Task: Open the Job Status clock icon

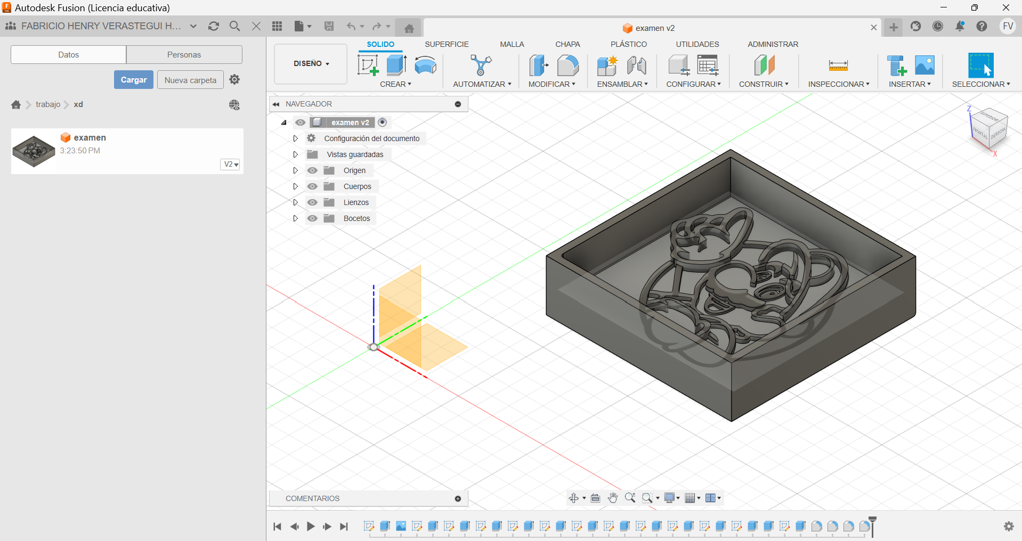Action: coord(938,26)
